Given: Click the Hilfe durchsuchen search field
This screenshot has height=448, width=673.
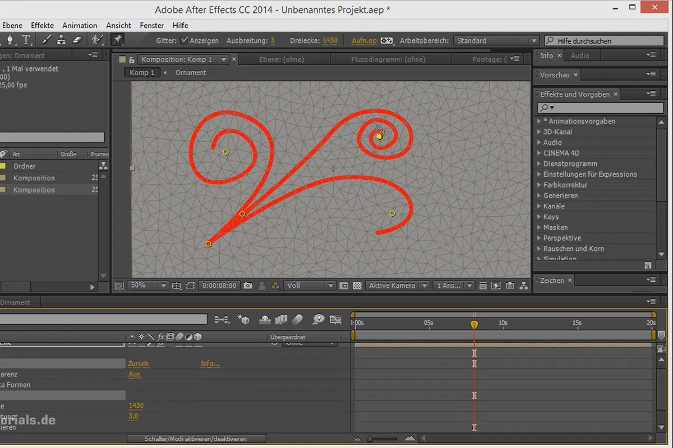Looking at the screenshot, I should click(x=603, y=41).
